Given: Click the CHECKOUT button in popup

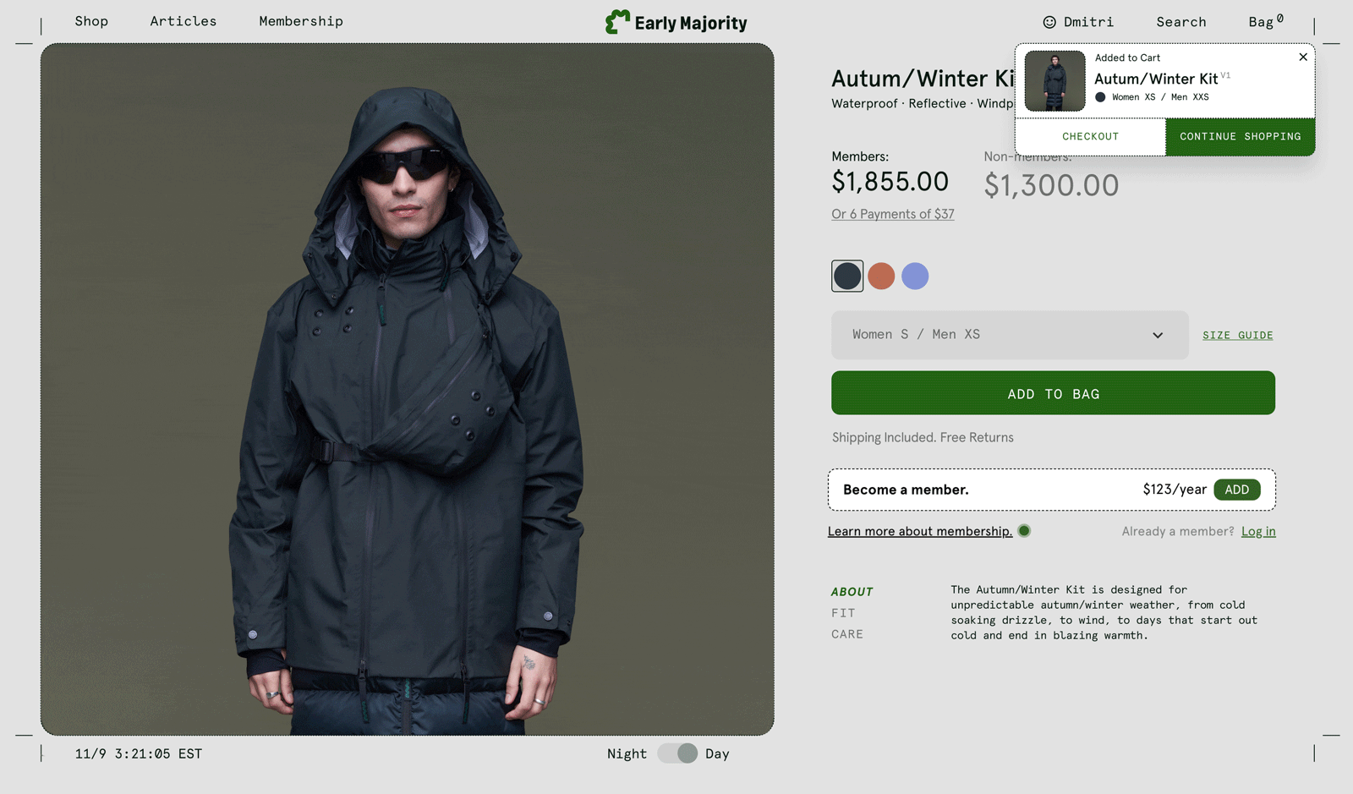Looking at the screenshot, I should pos(1090,136).
